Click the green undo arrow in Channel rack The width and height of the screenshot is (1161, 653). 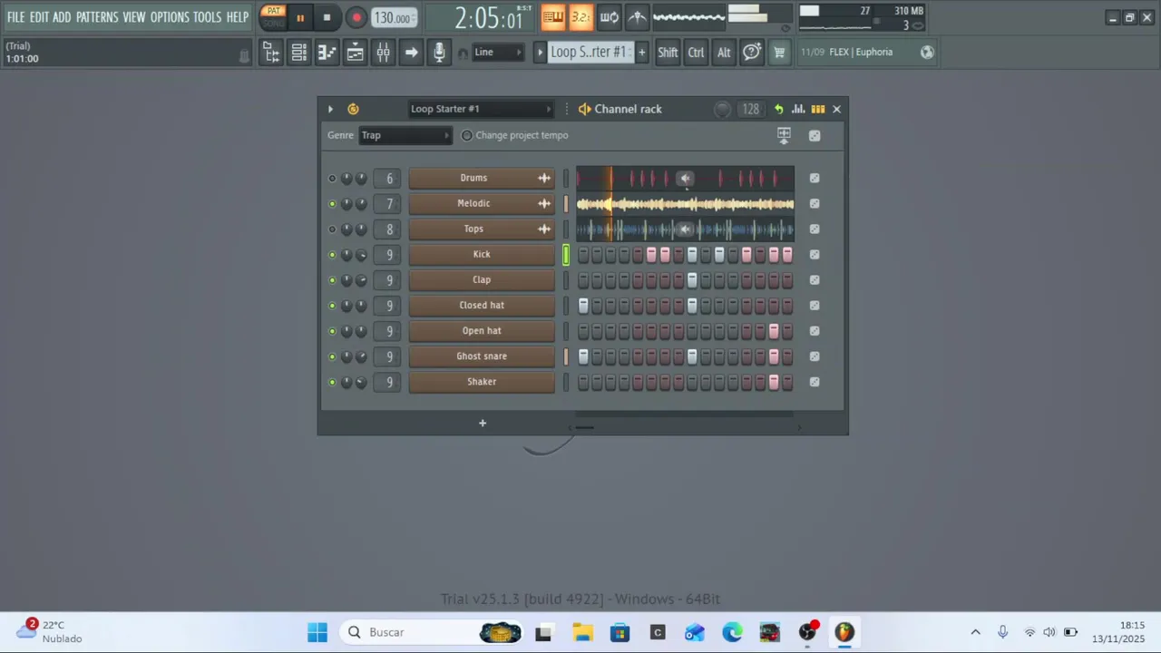778,109
